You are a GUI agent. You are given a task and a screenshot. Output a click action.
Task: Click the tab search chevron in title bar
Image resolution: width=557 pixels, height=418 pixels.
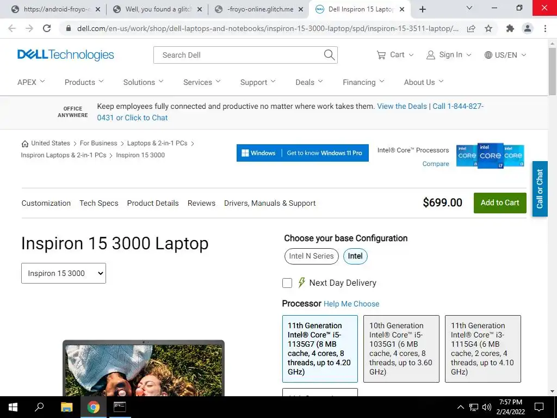pyautogui.click(x=469, y=8)
